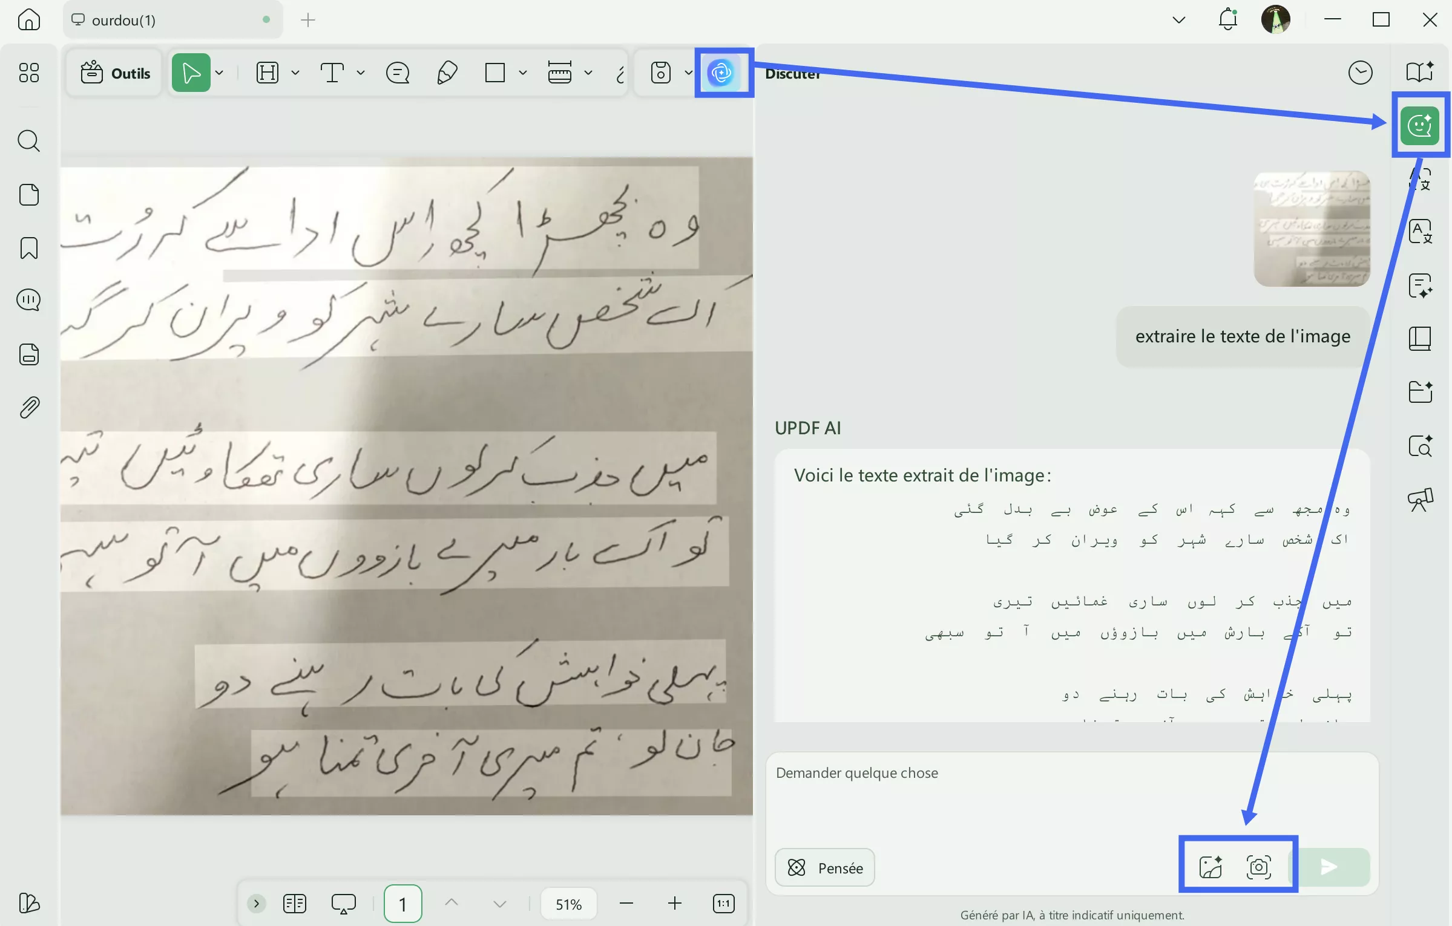Click the AI chat icon in right sidebar
This screenshot has height=926, width=1452.
(x=1419, y=125)
